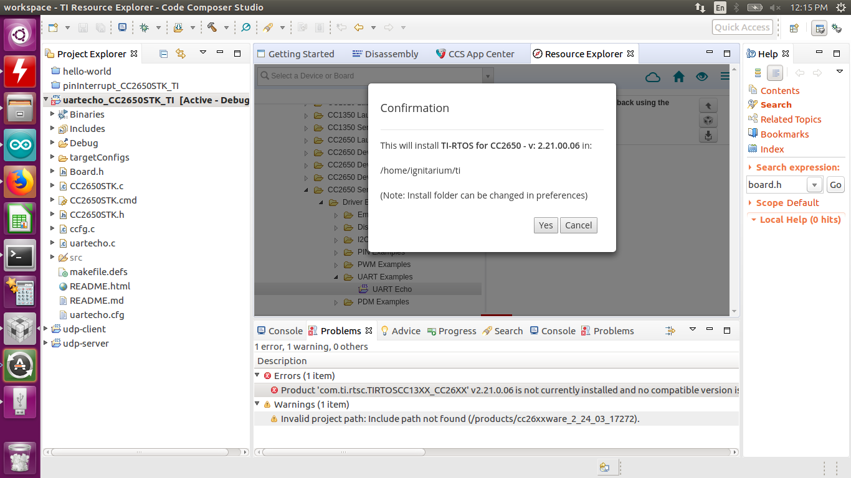Open the Debug dropdown arrow
The height and width of the screenshot is (478, 851).
tap(158, 27)
